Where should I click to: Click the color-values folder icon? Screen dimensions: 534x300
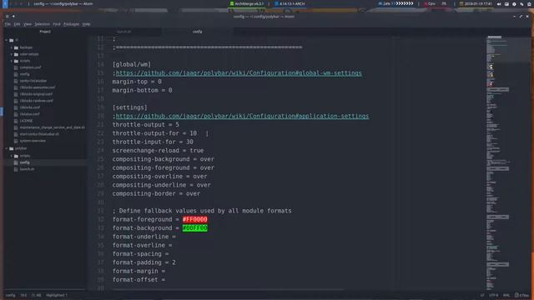click(16, 54)
